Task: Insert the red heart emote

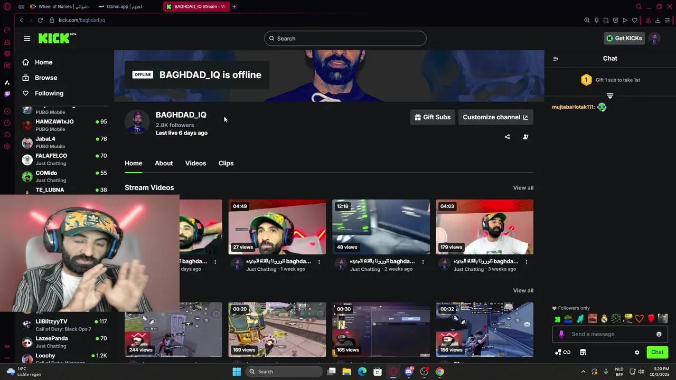Action: coord(651,318)
